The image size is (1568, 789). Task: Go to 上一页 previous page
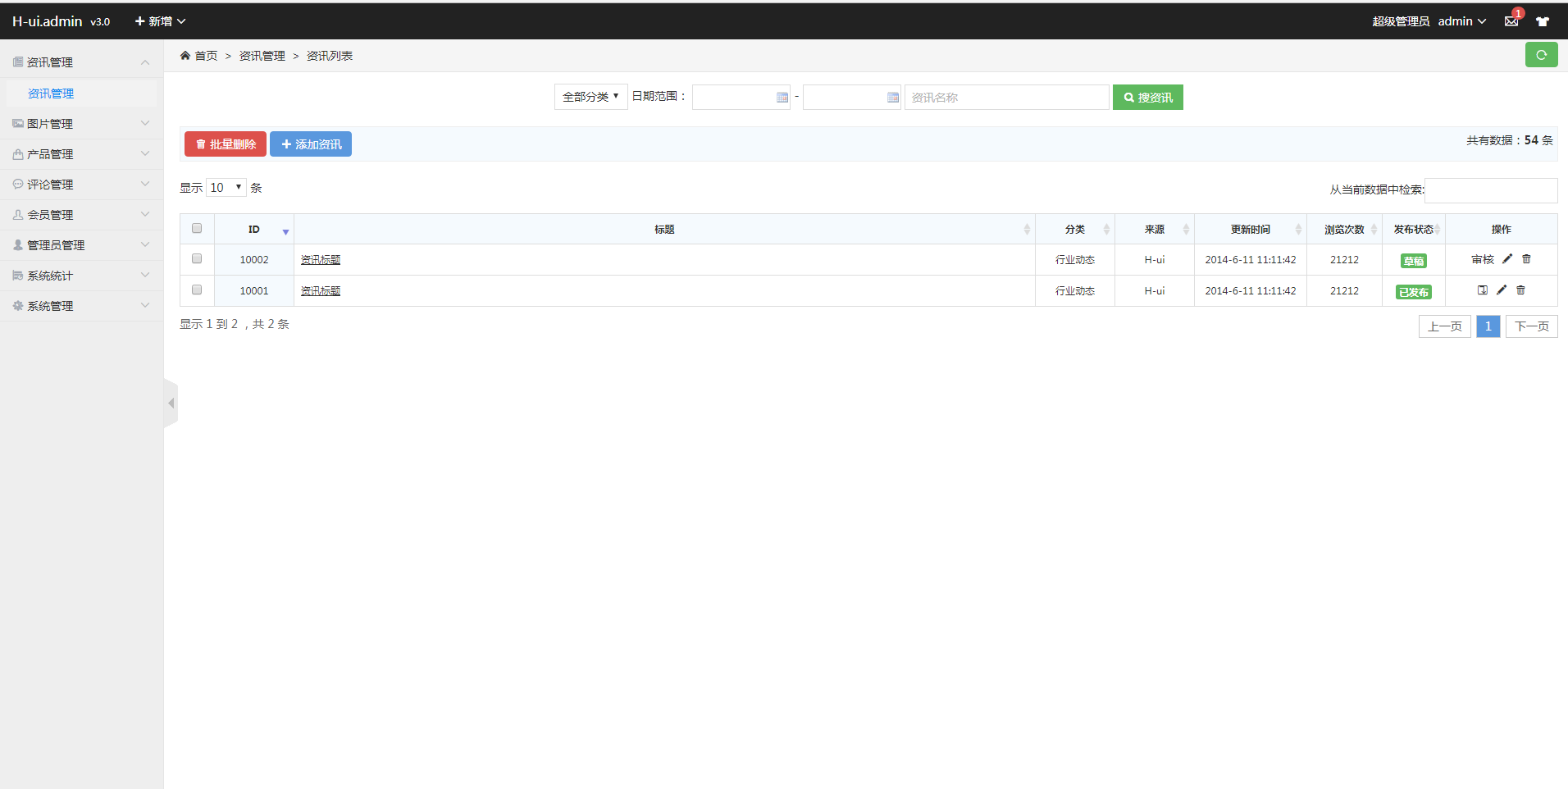[x=1445, y=326]
